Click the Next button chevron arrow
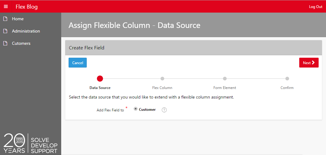Viewport: 326px width, 155px height. pyautogui.click(x=313, y=63)
